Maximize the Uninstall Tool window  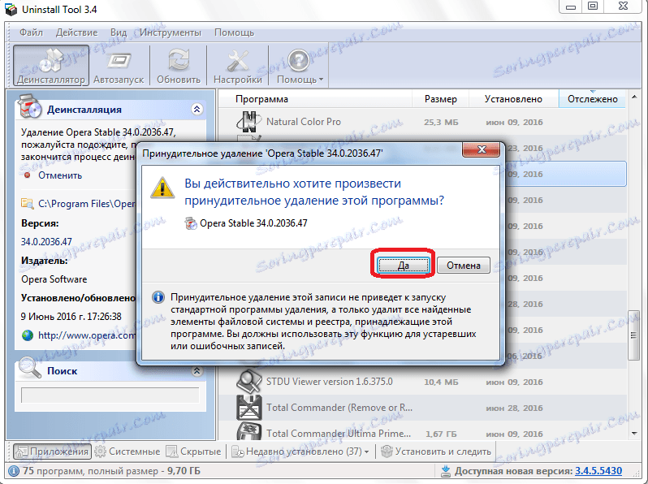pyautogui.click(x=593, y=6)
